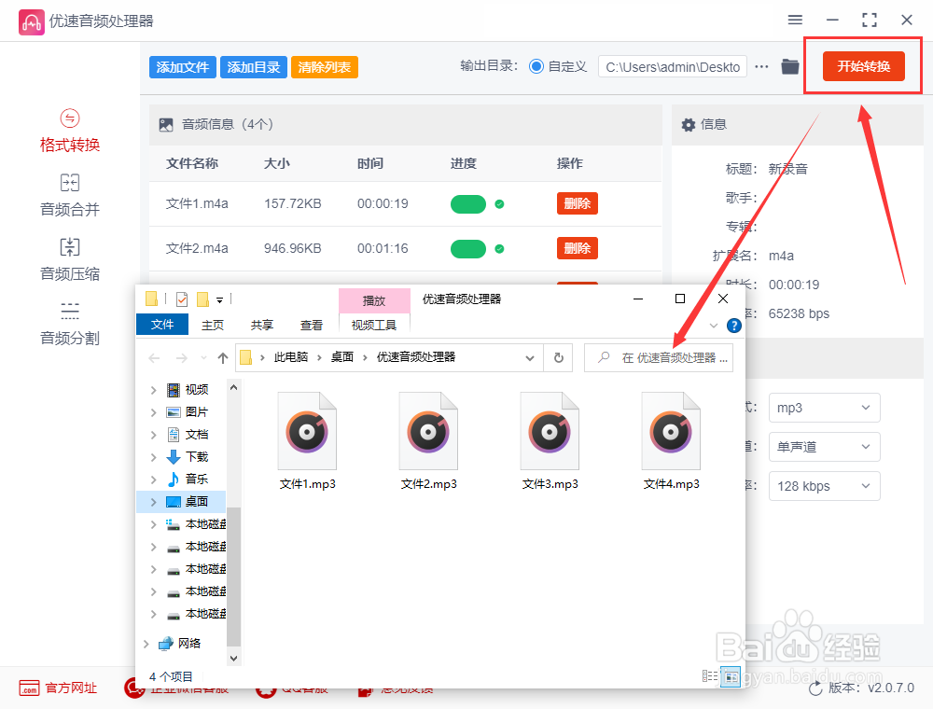Click the 946.96KB size cell
This screenshot has width=933, height=709.
(x=293, y=248)
